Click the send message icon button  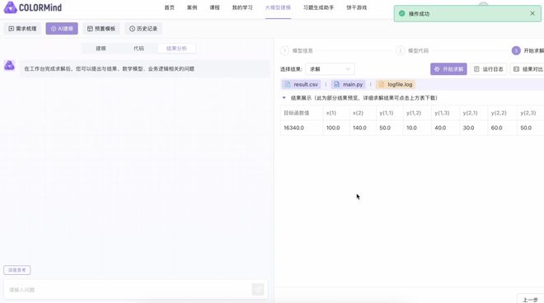click(258, 289)
